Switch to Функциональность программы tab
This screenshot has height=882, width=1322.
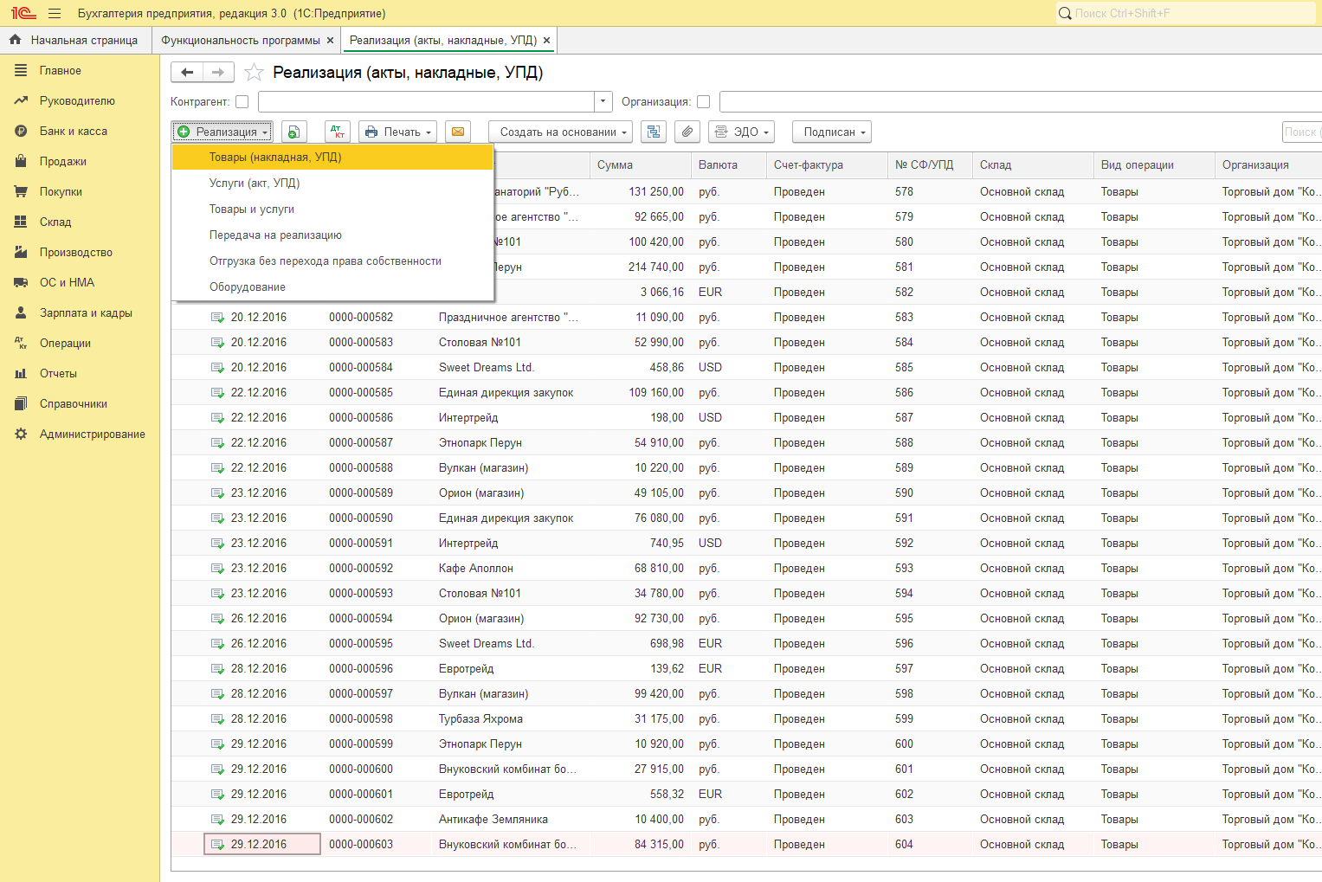tap(241, 41)
